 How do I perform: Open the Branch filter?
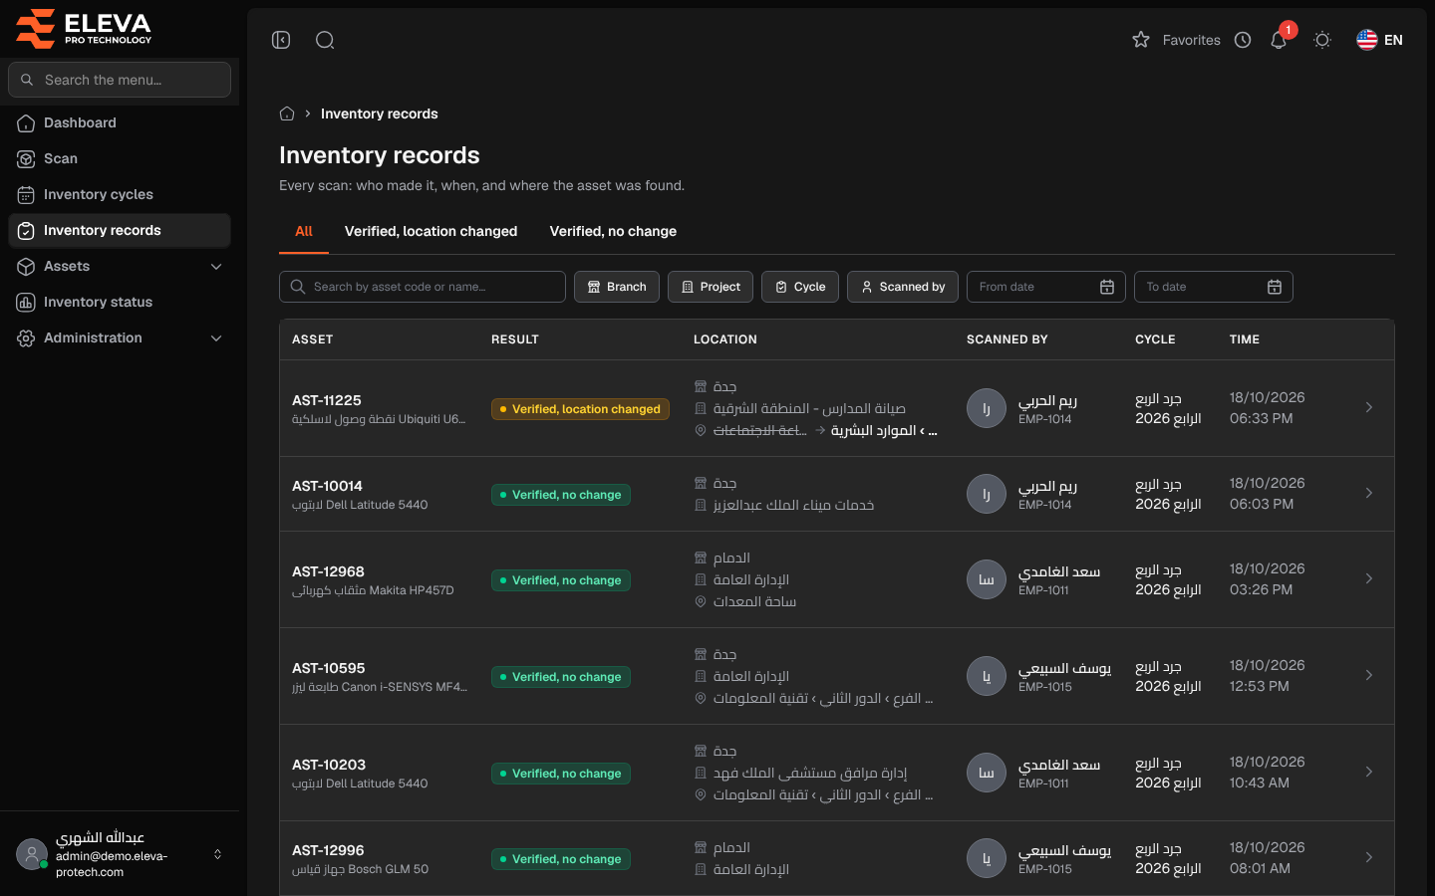[617, 287]
